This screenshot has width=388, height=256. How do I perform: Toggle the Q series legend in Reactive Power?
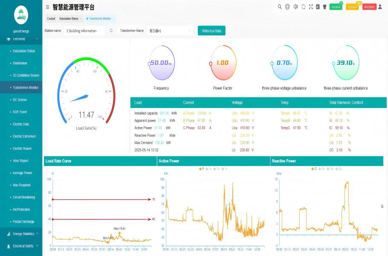(x=315, y=169)
